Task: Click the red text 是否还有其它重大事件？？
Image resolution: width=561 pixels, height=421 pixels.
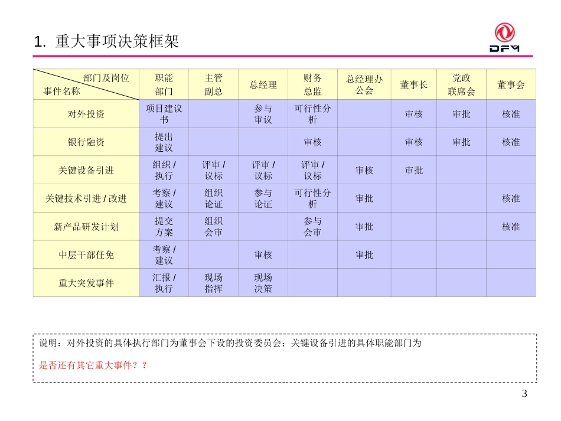Action: pyautogui.click(x=93, y=365)
